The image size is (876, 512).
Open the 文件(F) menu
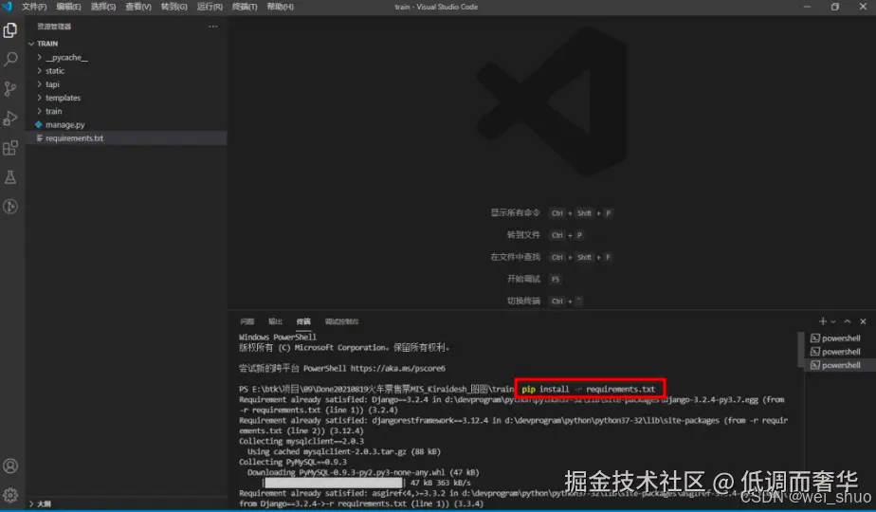[34, 7]
